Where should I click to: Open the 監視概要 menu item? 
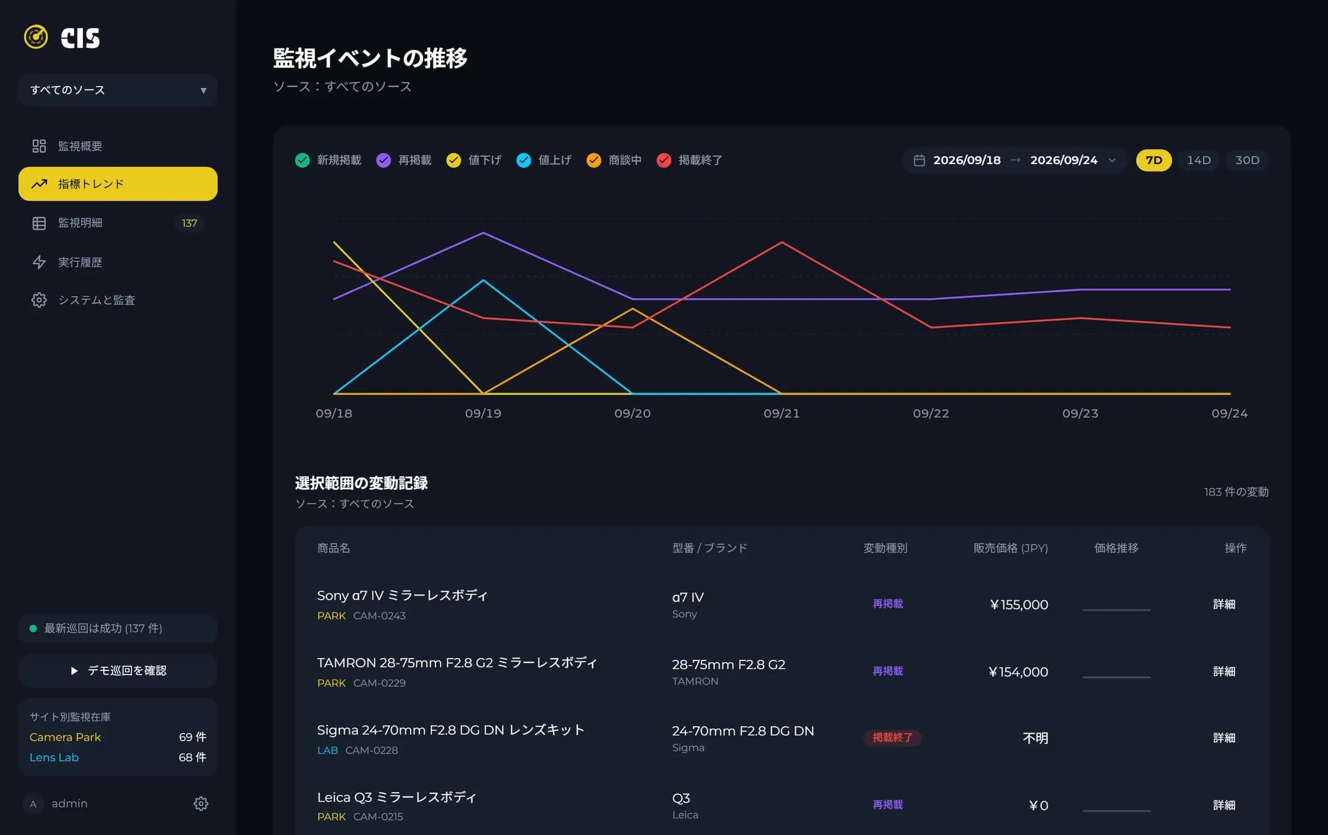pos(118,146)
